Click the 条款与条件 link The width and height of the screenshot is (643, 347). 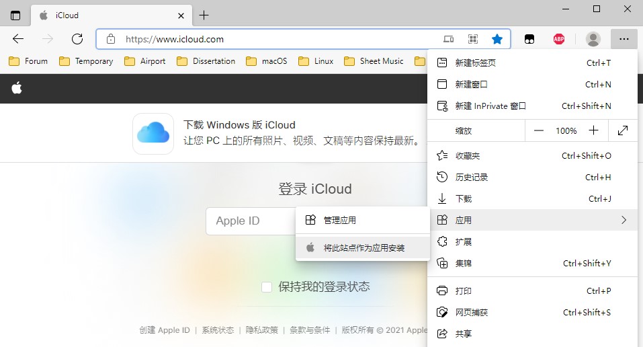(x=310, y=330)
